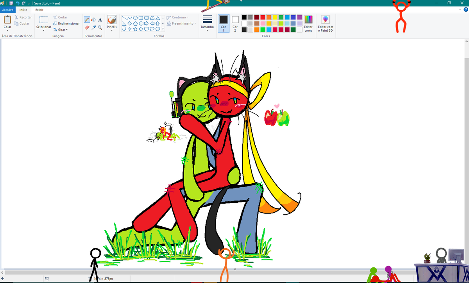Expand the full shapes gallery
This screenshot has width=469, height=283.
pos(163,29)
